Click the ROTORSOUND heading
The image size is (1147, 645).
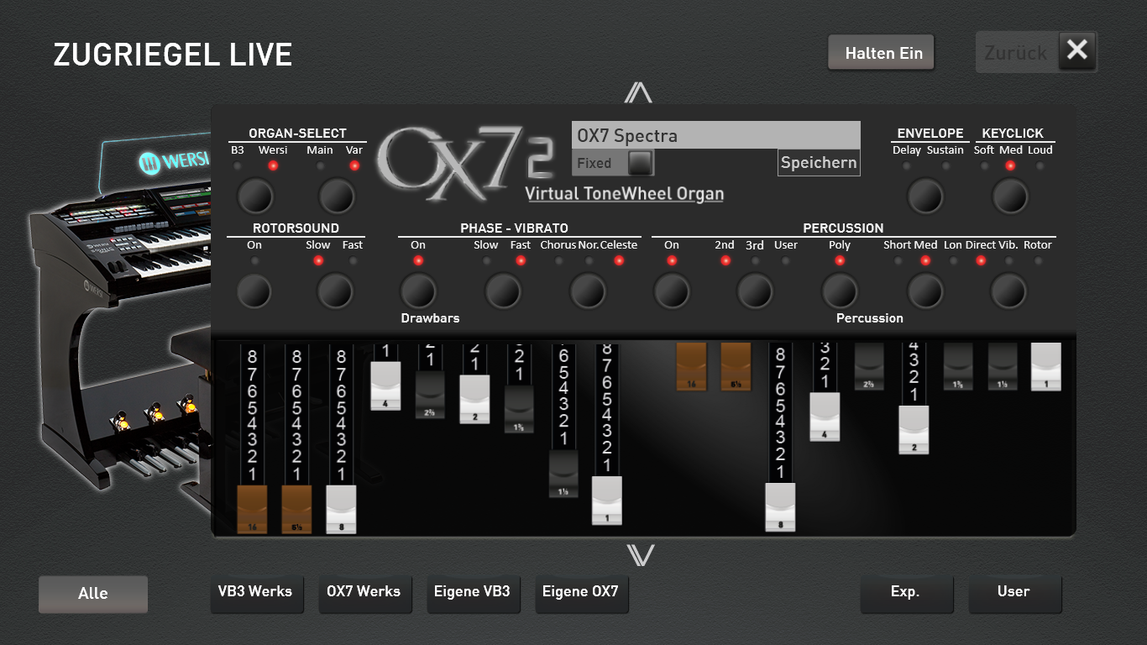click(296, 228)
